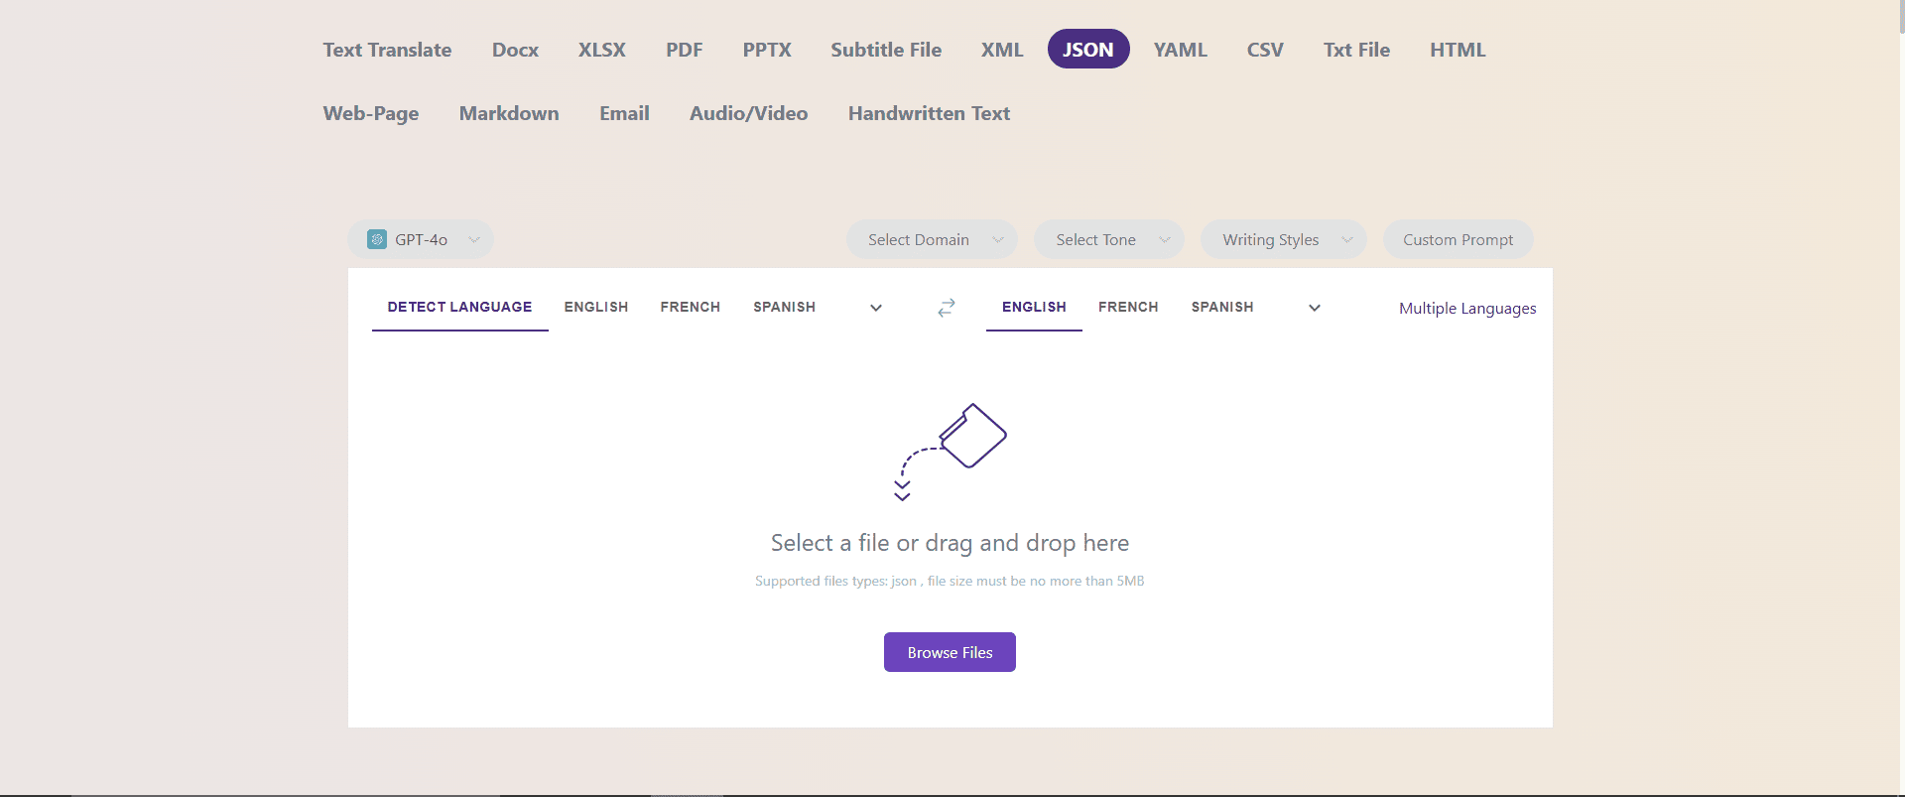Open the Multiple Languages link
This screenshot has height=797, width=1905.
click(1467, 308)
